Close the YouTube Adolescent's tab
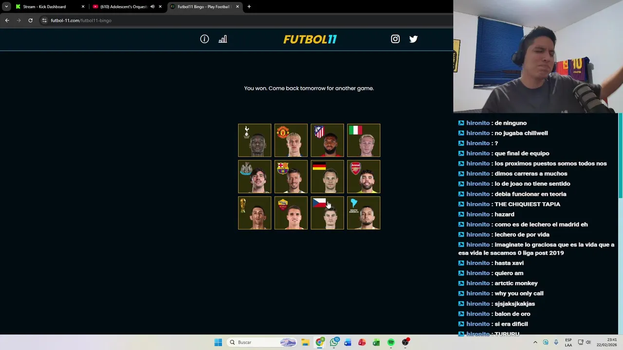Screen dimensions: 623x350 (x=160, y=7)
